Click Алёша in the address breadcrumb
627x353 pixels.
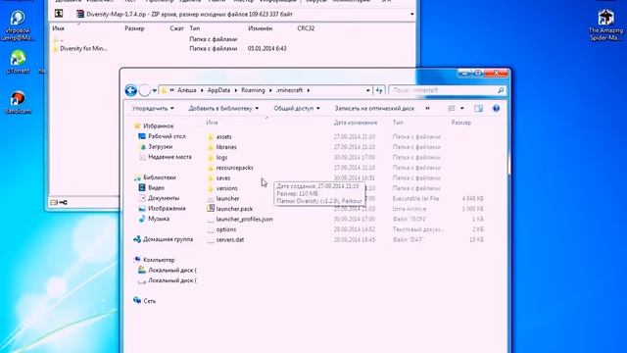[187, 90]
